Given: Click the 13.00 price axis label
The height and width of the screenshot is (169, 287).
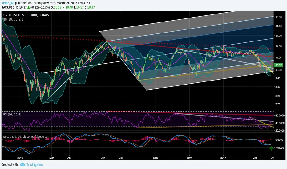Looking at the screenshot, I should 279,36.
